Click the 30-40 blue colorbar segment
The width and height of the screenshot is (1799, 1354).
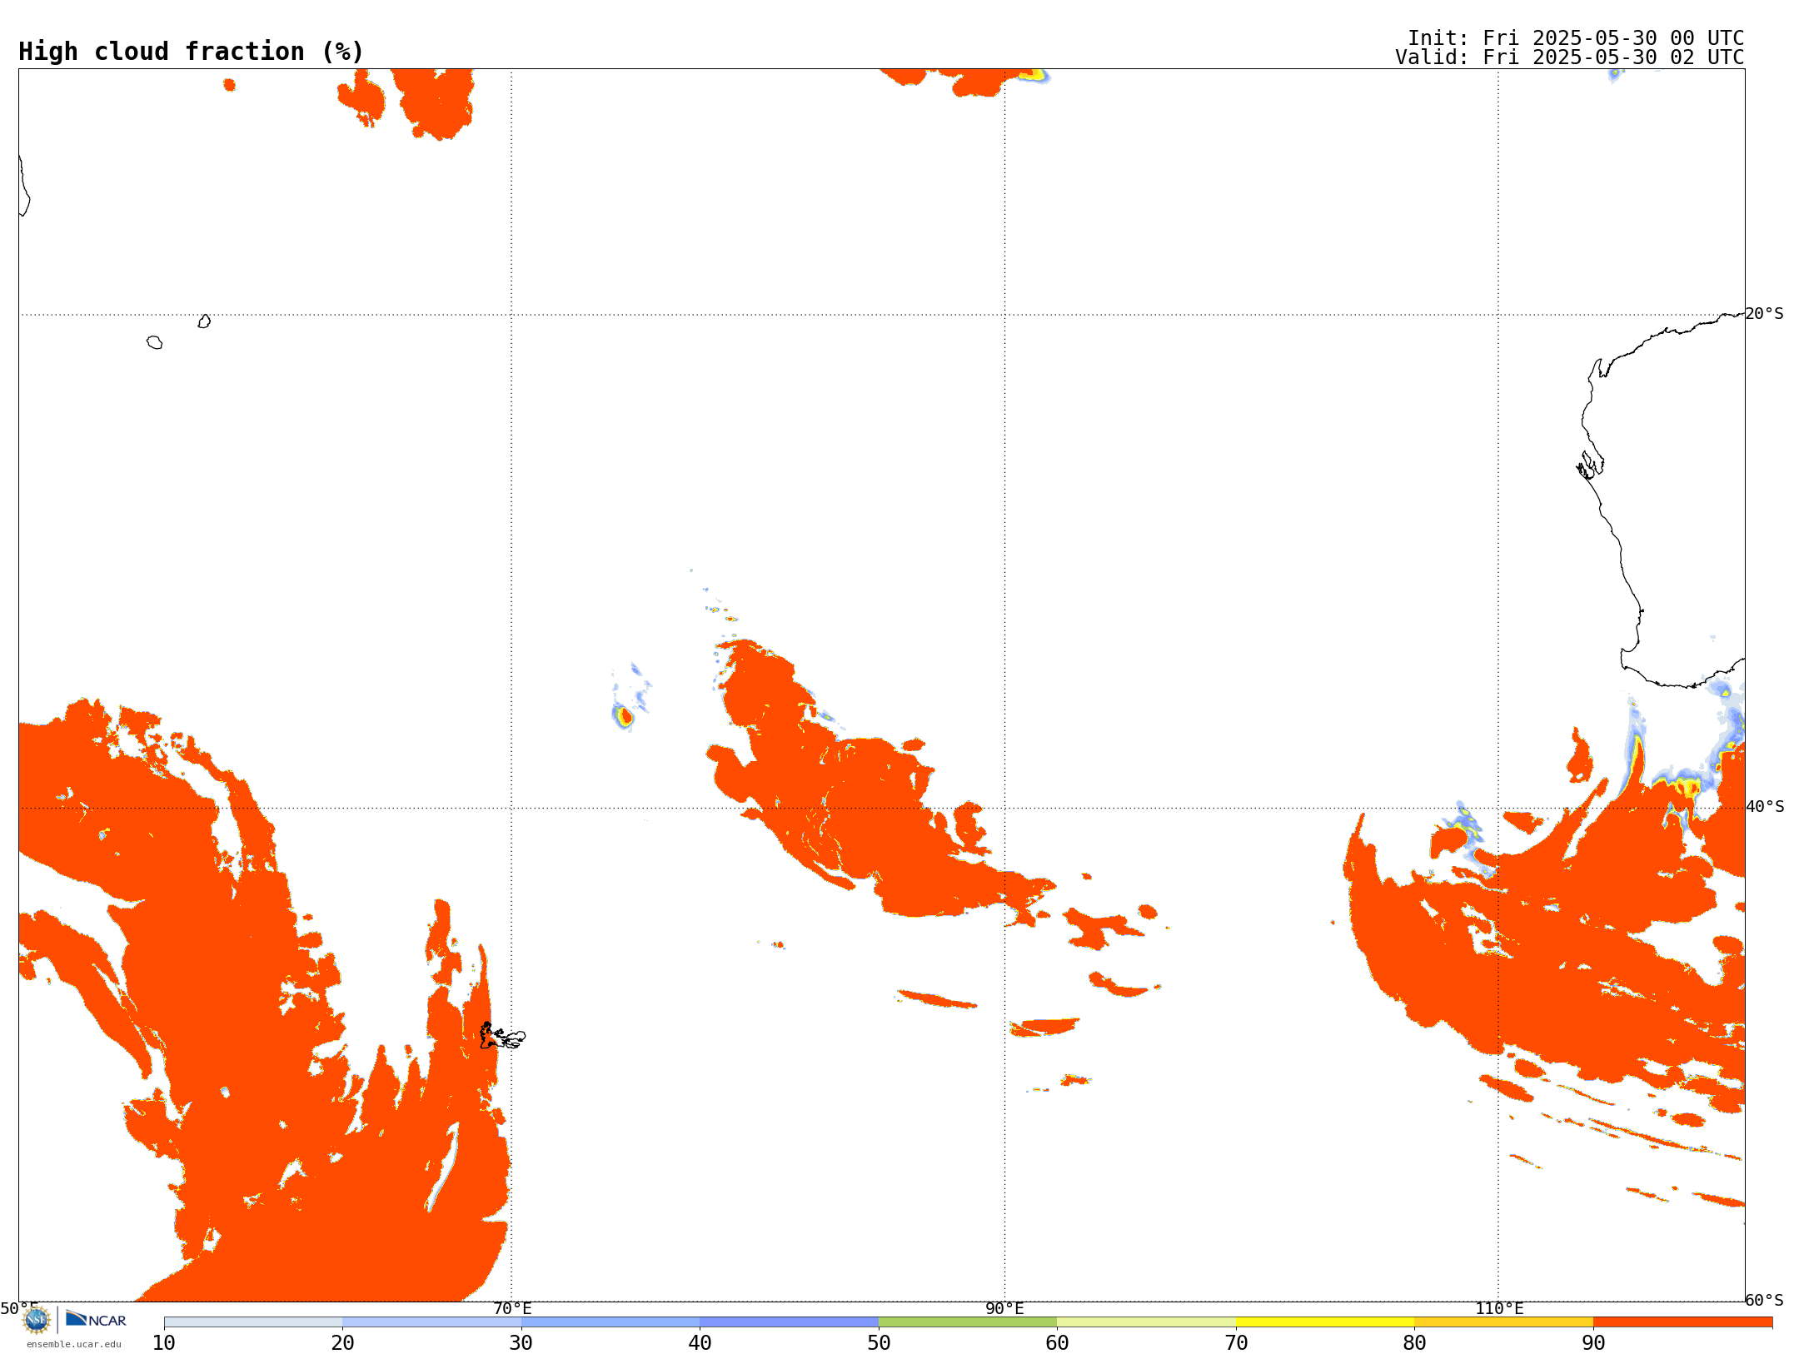point(610,1322)
